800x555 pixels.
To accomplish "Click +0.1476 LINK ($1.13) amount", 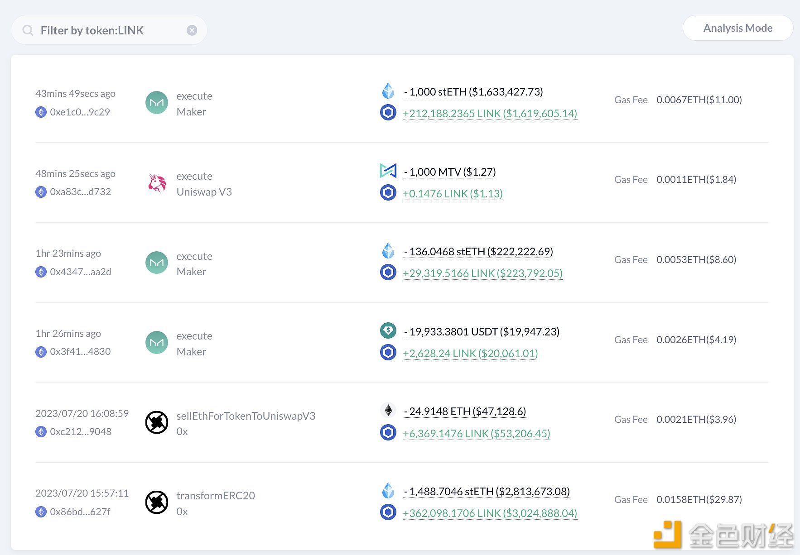I will [453, 194].
